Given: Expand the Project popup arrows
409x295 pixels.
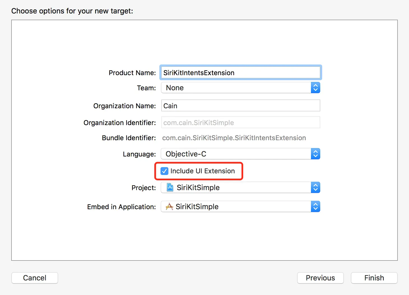Looking at the screenshot, I should (x=315, y=188).
